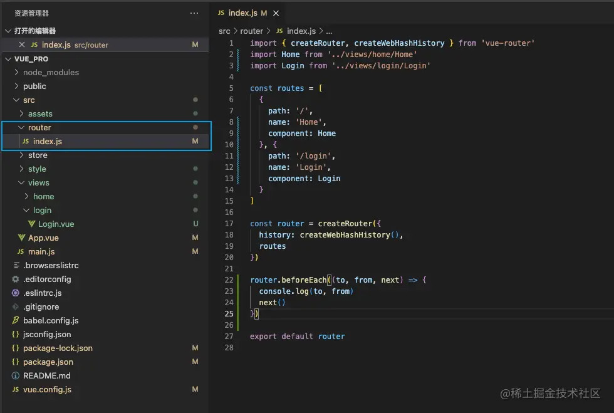The width and height of the screenshot is (614, 413).
Task: Close the index.js editor tab
Action: (276, 13)
